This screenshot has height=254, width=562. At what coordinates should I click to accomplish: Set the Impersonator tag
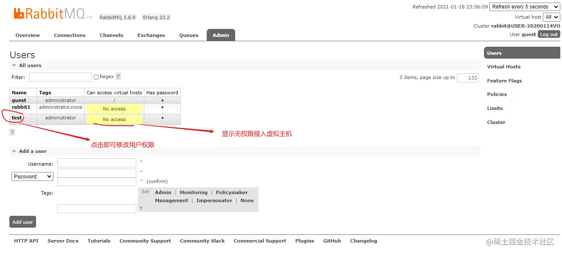214,200
